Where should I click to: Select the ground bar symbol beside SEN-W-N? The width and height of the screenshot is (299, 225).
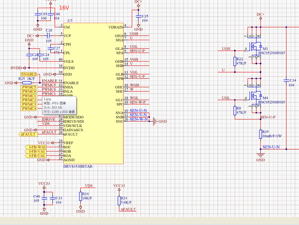click(x=155, y=121)
